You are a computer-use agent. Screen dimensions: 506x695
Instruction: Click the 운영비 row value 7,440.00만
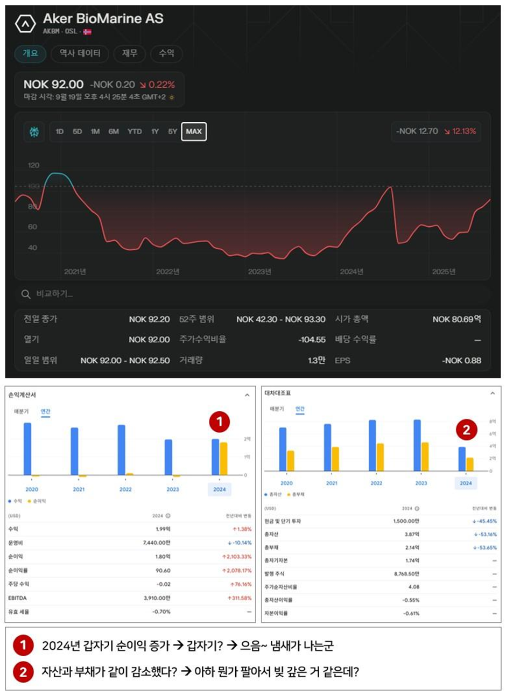coord(157,543)
